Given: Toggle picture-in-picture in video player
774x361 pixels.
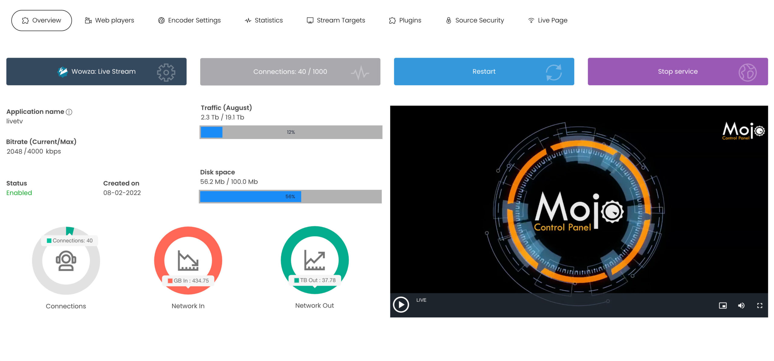Looking at the screenshot, I should click(x=723, y=305).
